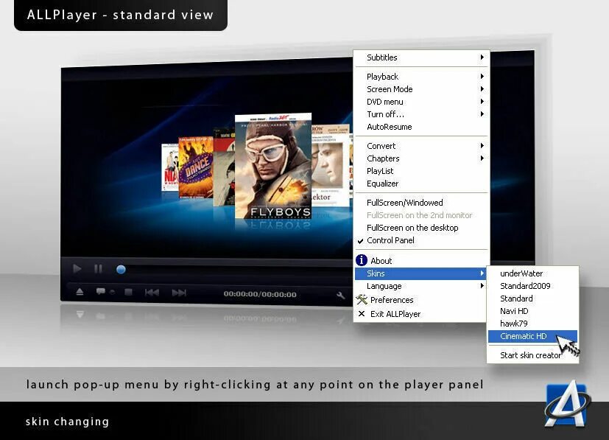
Task: Click the ALLPlayer logo at bottom right
Action: [567, 405]
